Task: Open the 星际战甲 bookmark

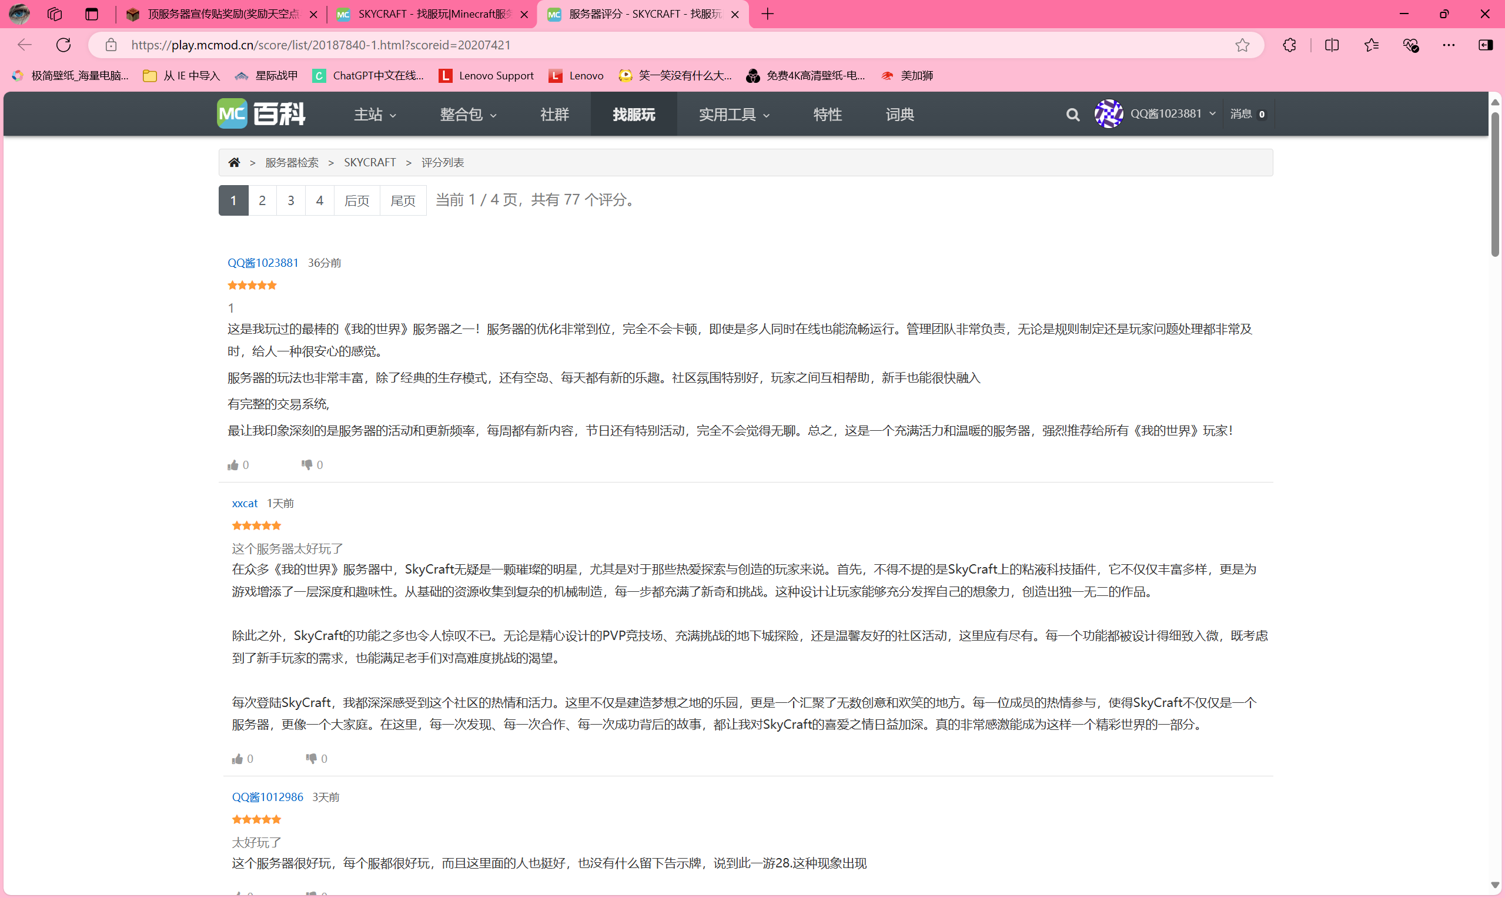Action: click(x=266, y=76)
